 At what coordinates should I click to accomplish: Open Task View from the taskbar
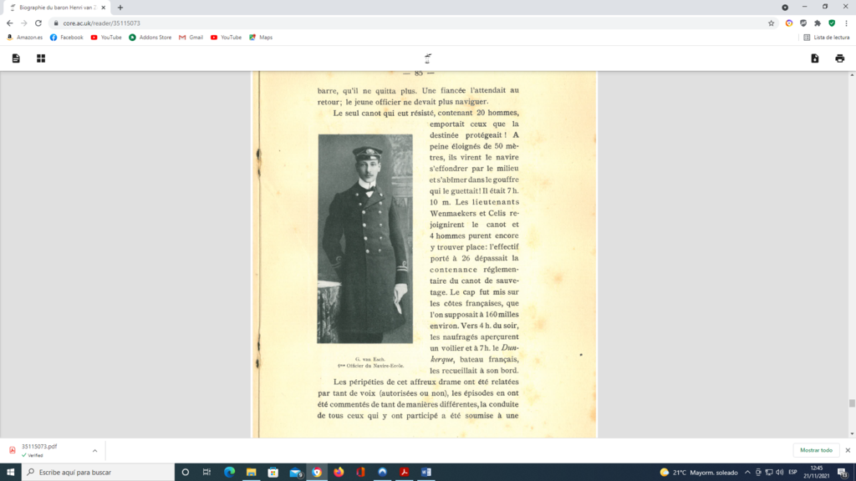click(207, 473)
